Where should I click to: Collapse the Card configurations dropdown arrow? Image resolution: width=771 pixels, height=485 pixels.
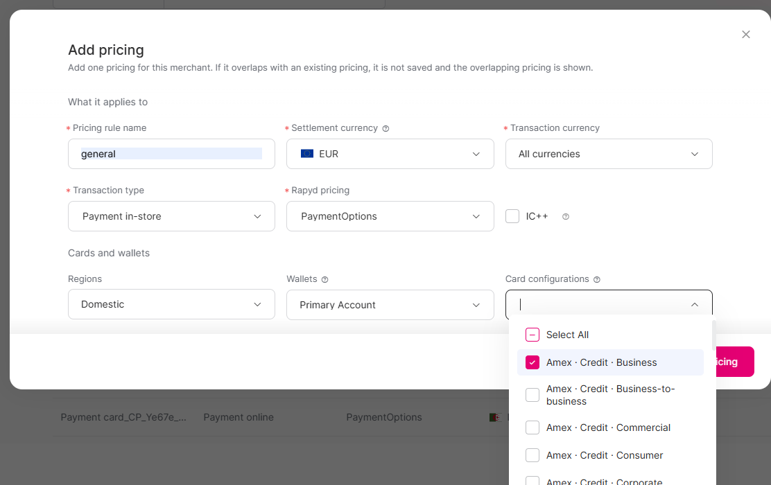694,305
